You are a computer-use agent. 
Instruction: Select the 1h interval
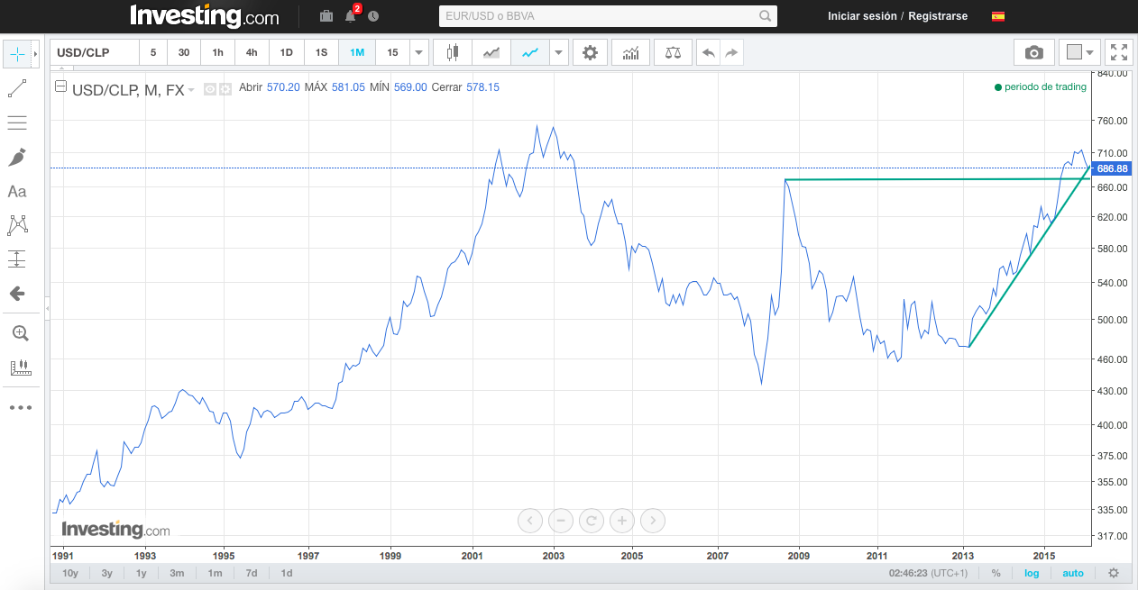click(218, 53)
